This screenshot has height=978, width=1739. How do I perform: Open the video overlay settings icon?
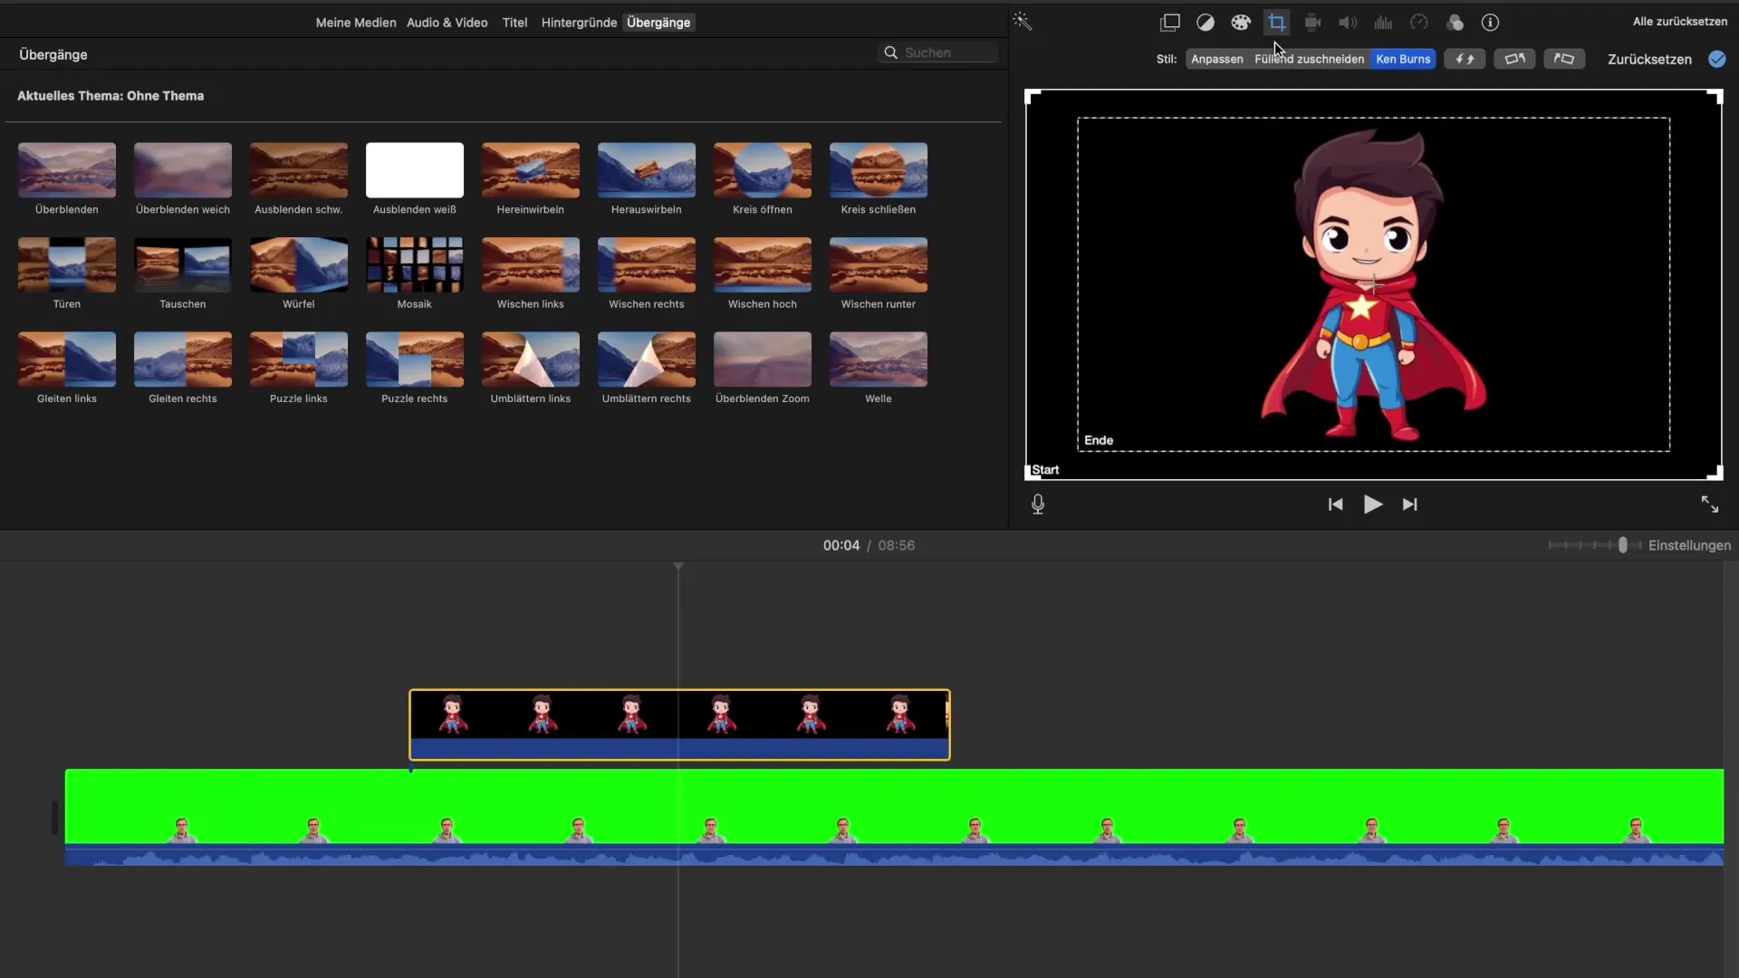point(1170,23)
